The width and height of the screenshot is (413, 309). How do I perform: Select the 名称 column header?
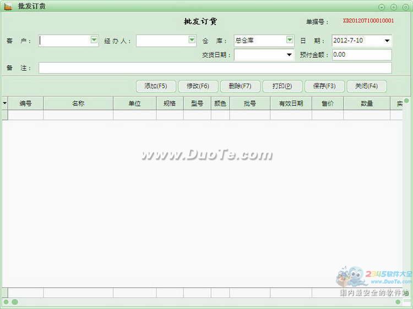tap(78, 103)
